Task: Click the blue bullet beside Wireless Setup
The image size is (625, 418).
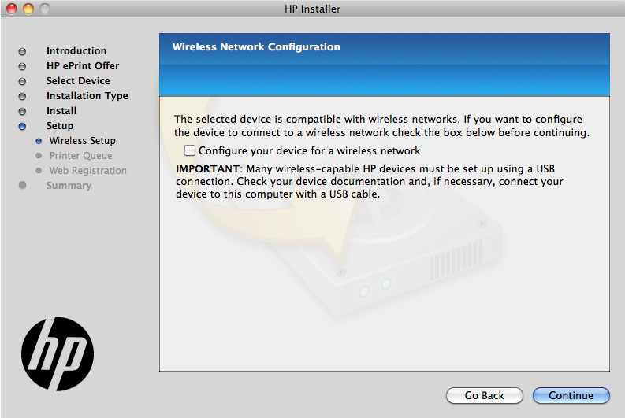Action: pos(39,141)
